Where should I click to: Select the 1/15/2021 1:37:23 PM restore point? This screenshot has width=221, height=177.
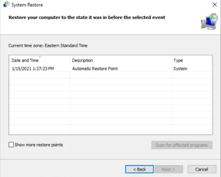coord(33,69)
